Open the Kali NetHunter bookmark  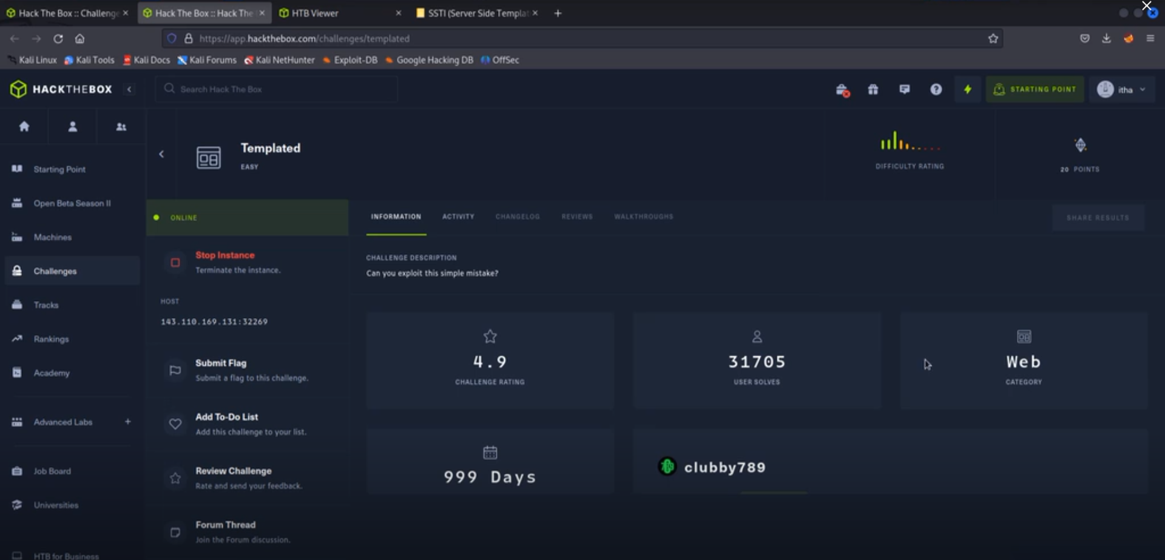pyautogui.click(x=279, y=60)
